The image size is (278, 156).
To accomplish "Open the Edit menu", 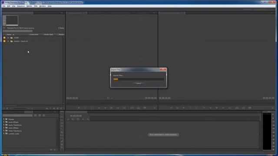I will (x=9, y=6).
